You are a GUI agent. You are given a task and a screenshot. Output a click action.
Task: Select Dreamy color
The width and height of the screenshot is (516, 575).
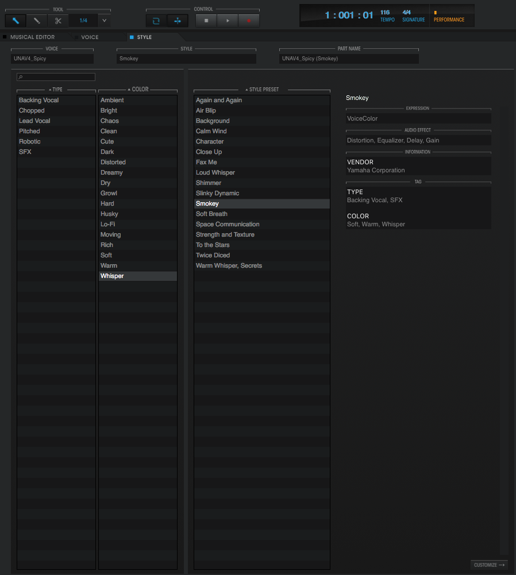138,172
